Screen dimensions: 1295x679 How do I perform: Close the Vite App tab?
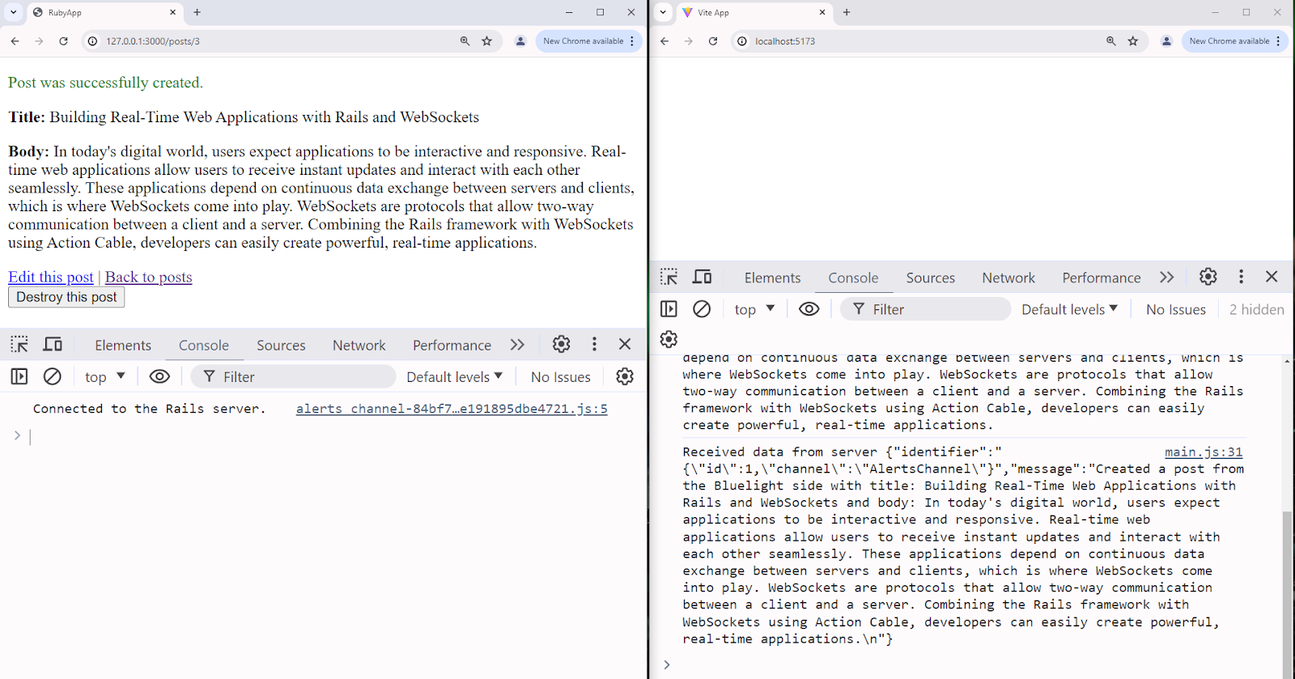pyautogui.click(x=822, y=12)
